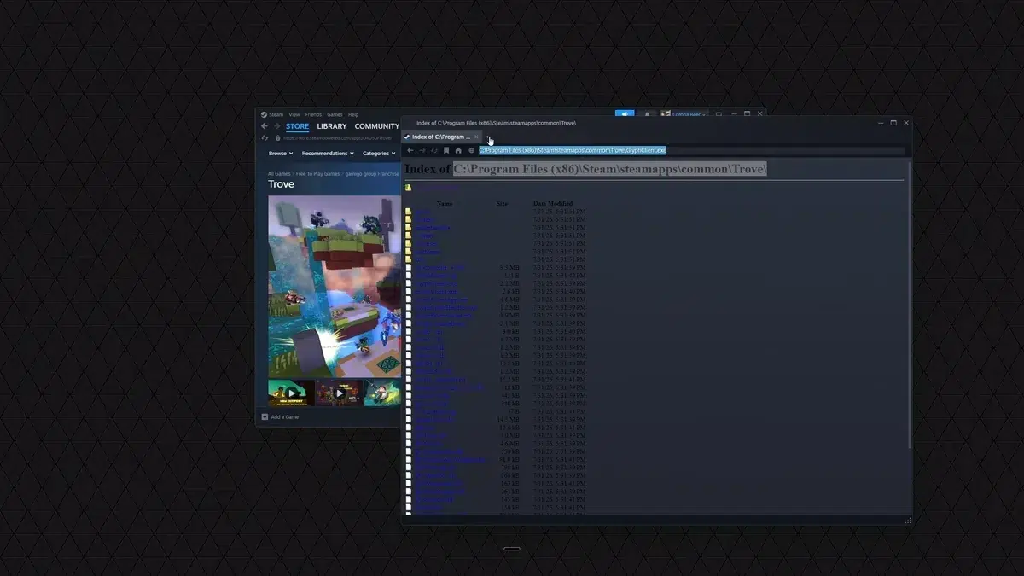Click the Size column header
This screenshot has width=1024, height=576.
click(502, 203)
